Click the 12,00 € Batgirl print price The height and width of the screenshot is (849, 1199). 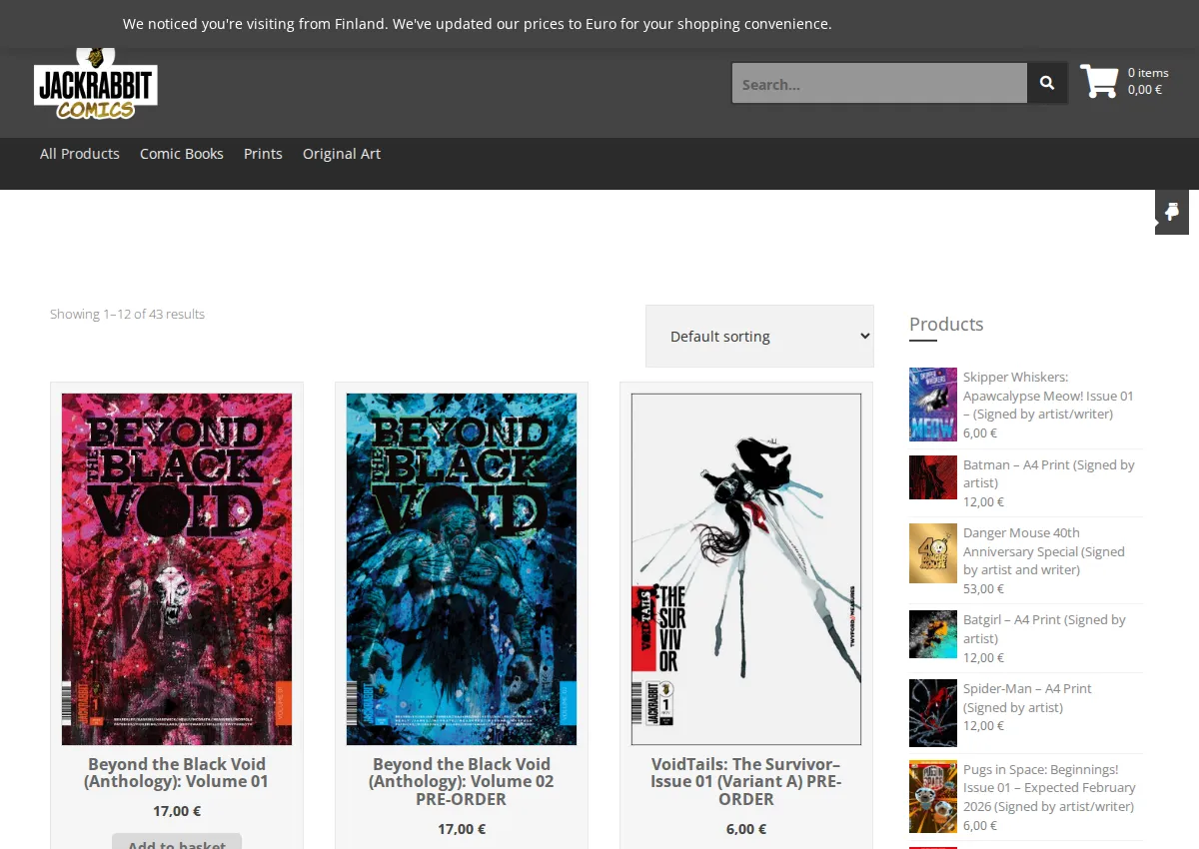click(983, 657)
